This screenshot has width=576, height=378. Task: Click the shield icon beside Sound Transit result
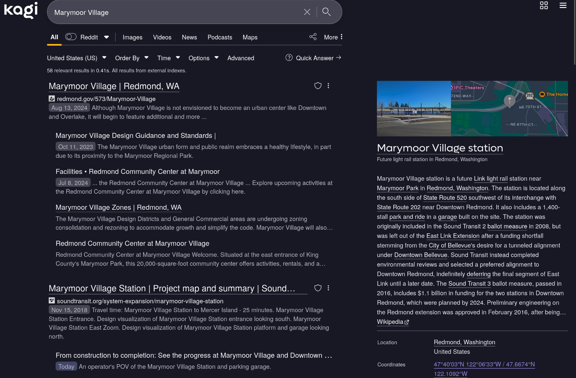(x=318, y=288)
